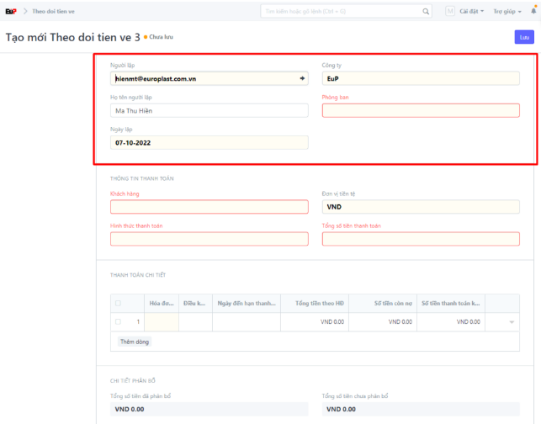Click the Lưu button
Screen dimensions: 541x424
coord(524,37)
